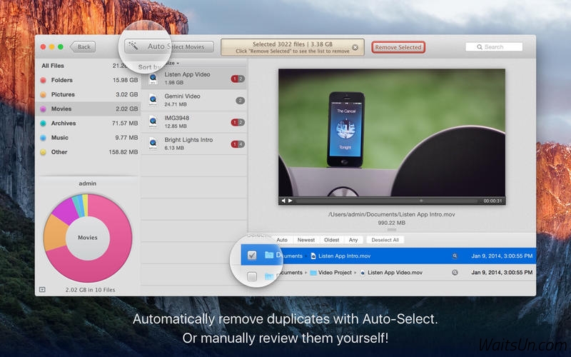Select the Listen App Video list row
This screenshot has width=571, height=357.
click(194, 79)
